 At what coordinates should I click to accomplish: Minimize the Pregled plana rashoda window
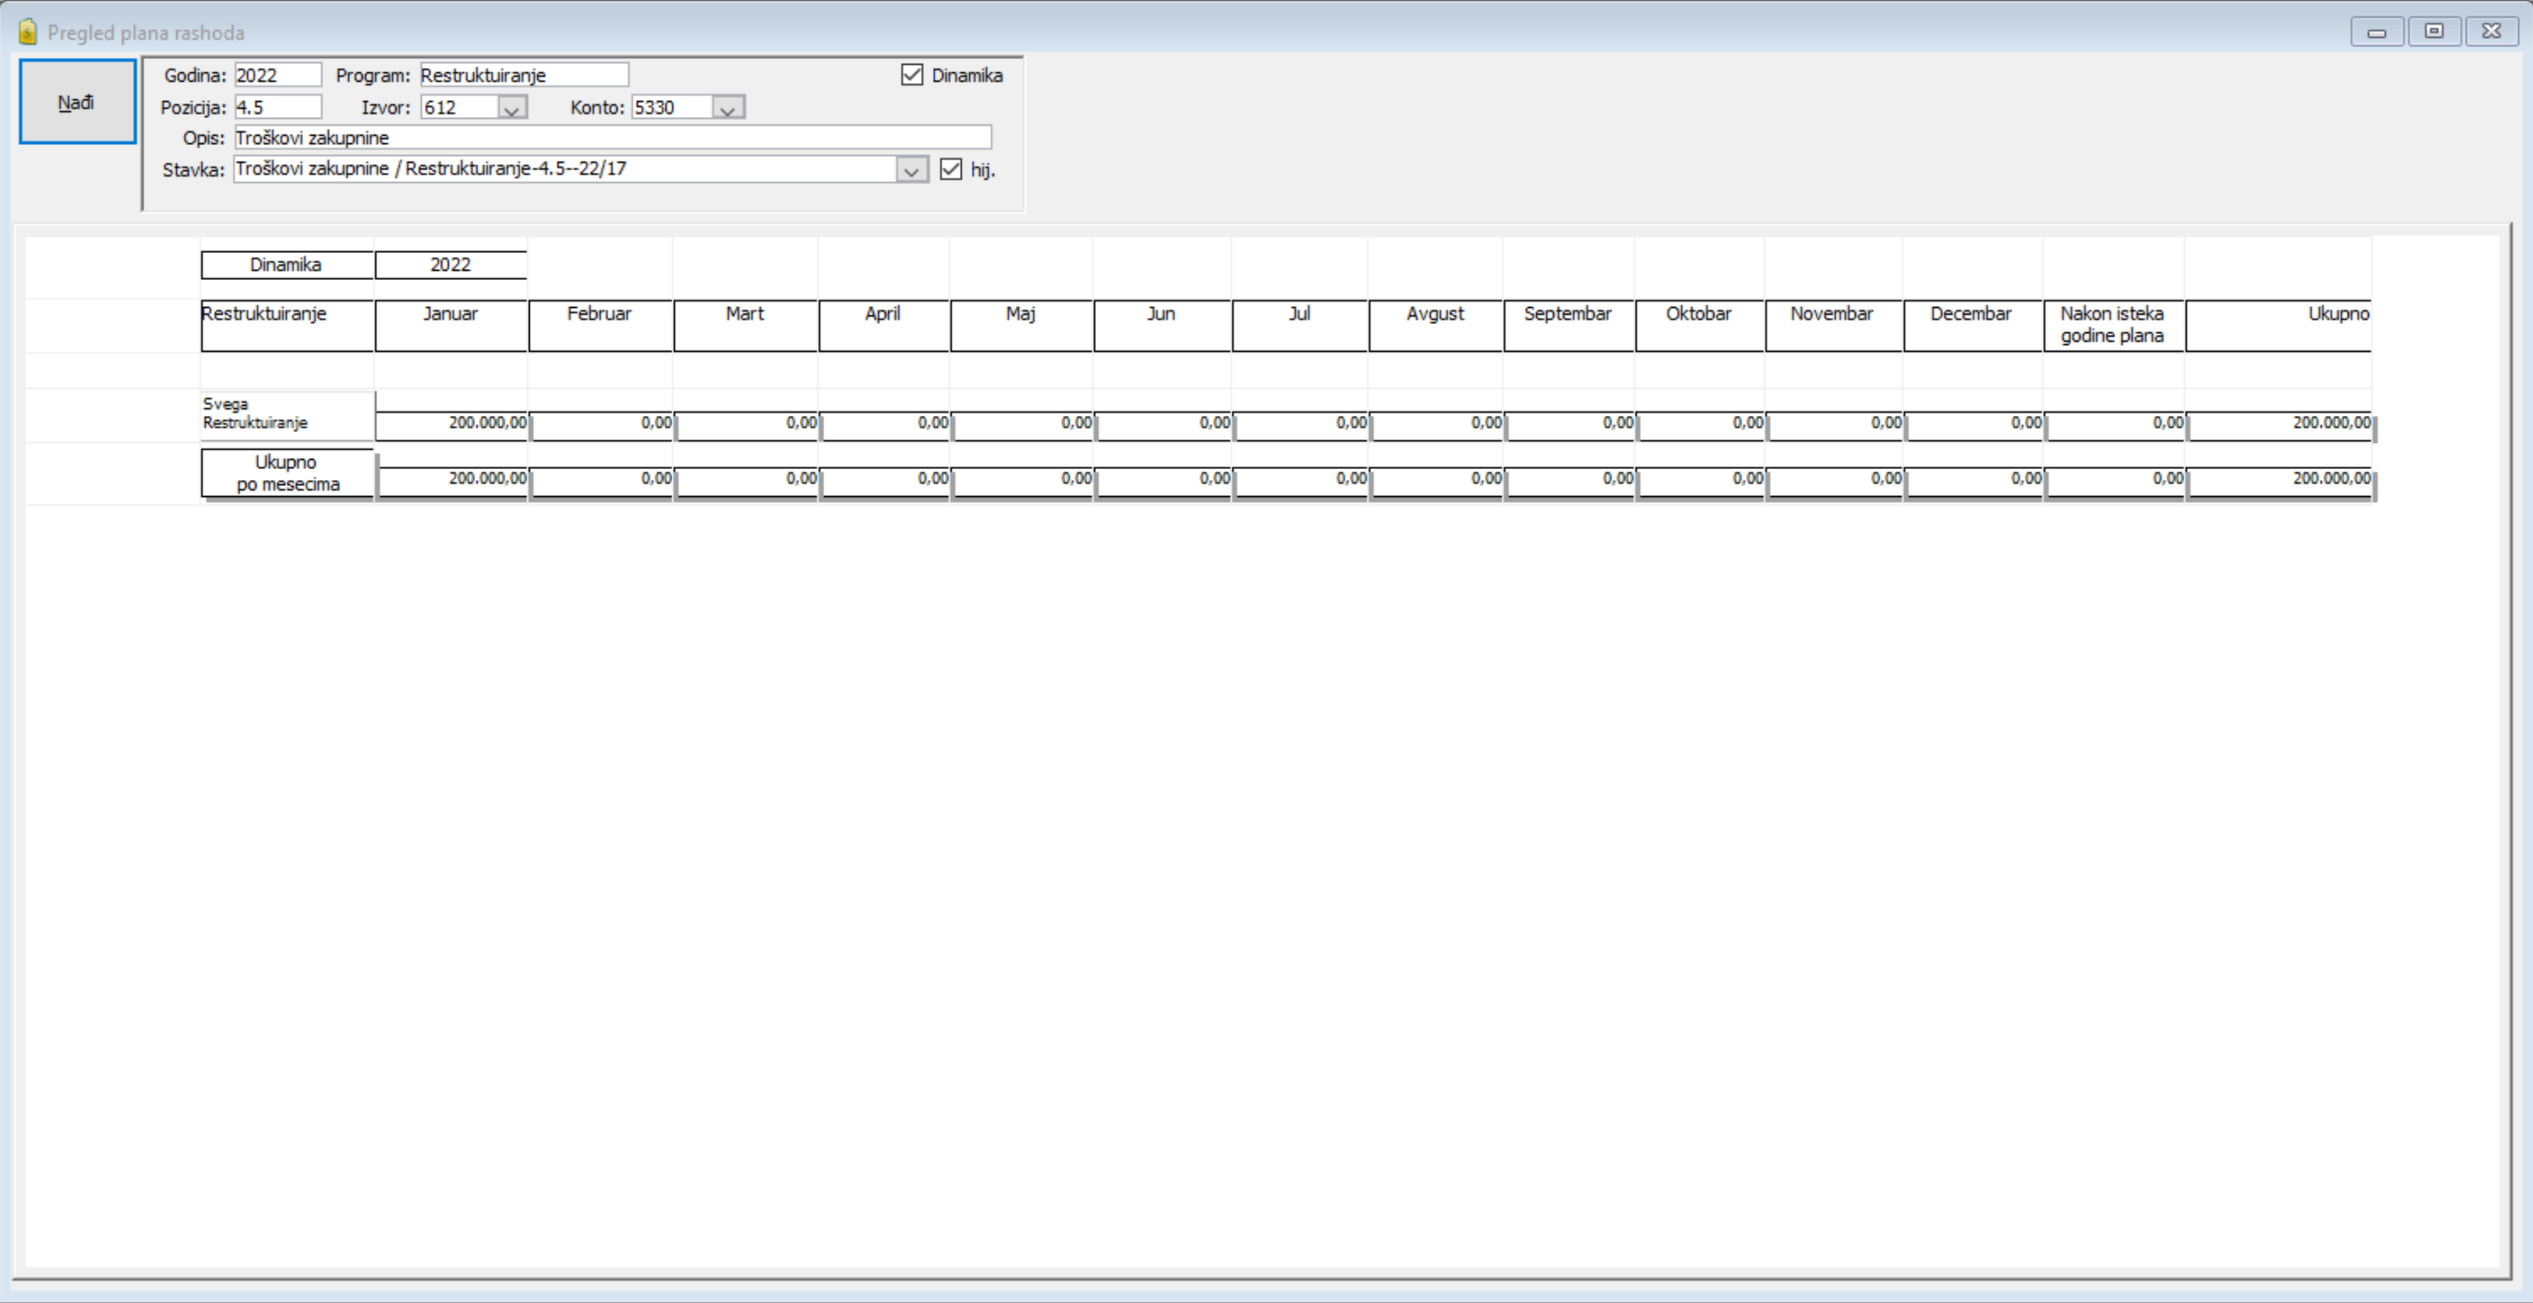point(2378,32)
